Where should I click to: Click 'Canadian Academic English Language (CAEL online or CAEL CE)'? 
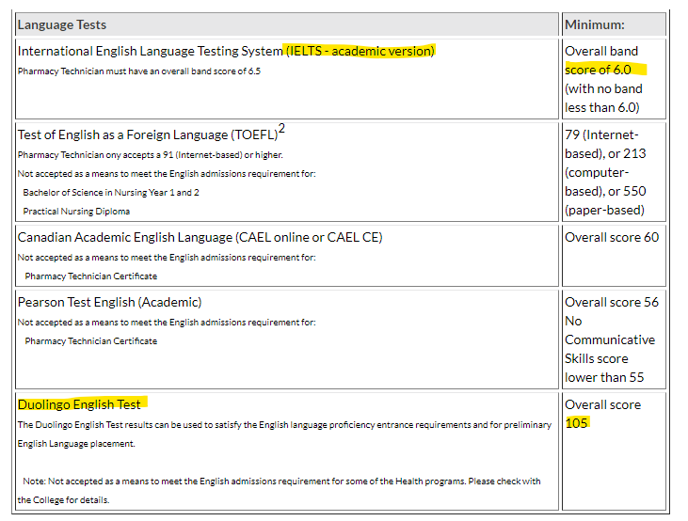[200, 237]
